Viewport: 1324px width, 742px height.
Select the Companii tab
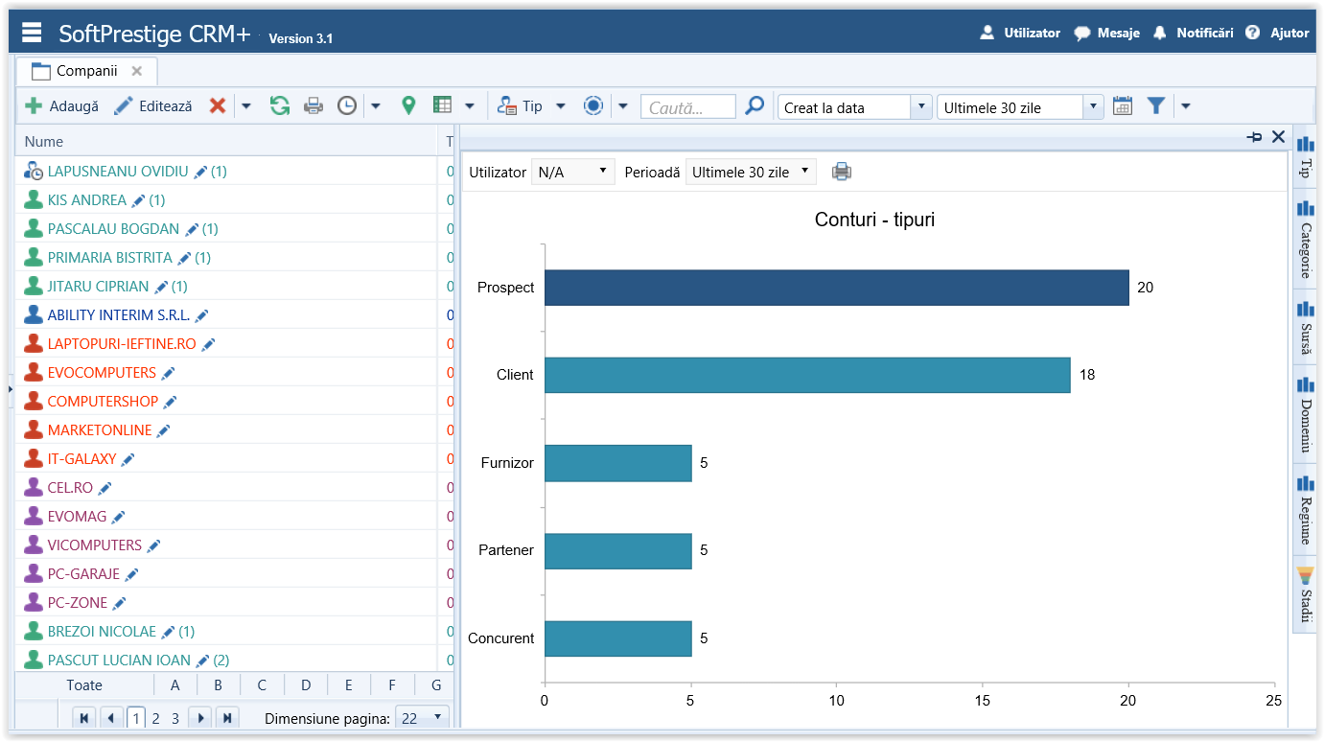pos(86,71)
